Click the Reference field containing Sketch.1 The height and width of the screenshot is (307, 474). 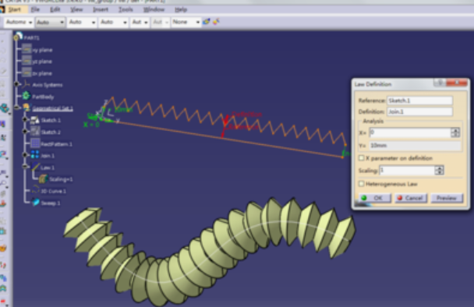420,101
